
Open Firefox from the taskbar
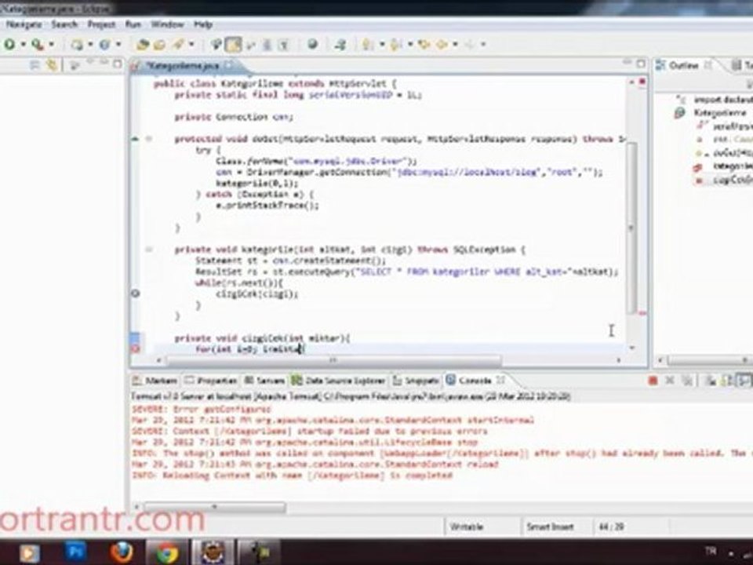pyautogui.click(x=121, y=552)
